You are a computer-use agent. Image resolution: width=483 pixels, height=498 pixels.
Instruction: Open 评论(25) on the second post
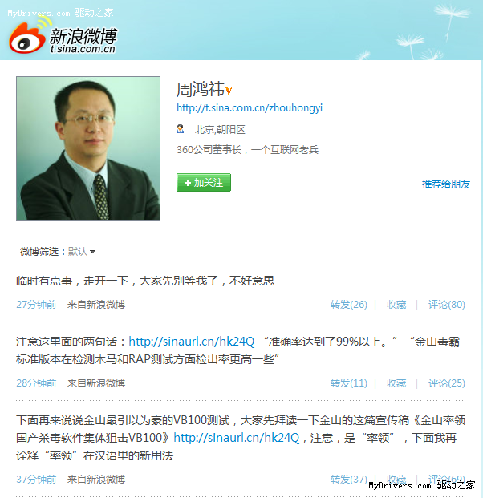coord(446,383)
